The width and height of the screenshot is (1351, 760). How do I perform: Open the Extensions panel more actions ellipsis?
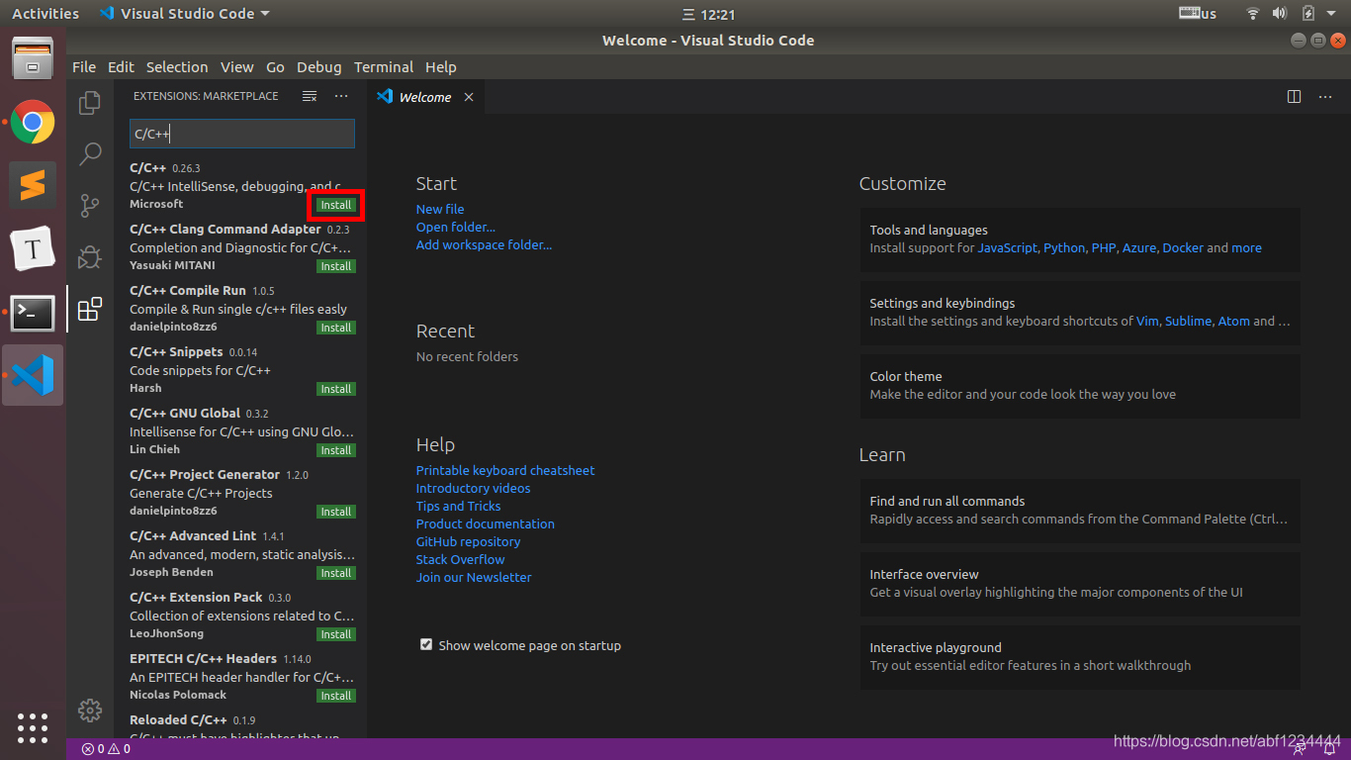pos(341,96)
